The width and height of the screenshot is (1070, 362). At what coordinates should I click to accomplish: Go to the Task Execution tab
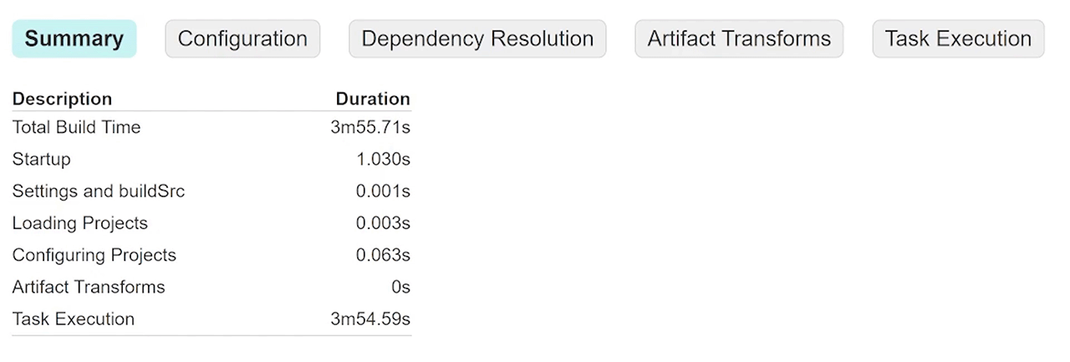pos(958,39)
